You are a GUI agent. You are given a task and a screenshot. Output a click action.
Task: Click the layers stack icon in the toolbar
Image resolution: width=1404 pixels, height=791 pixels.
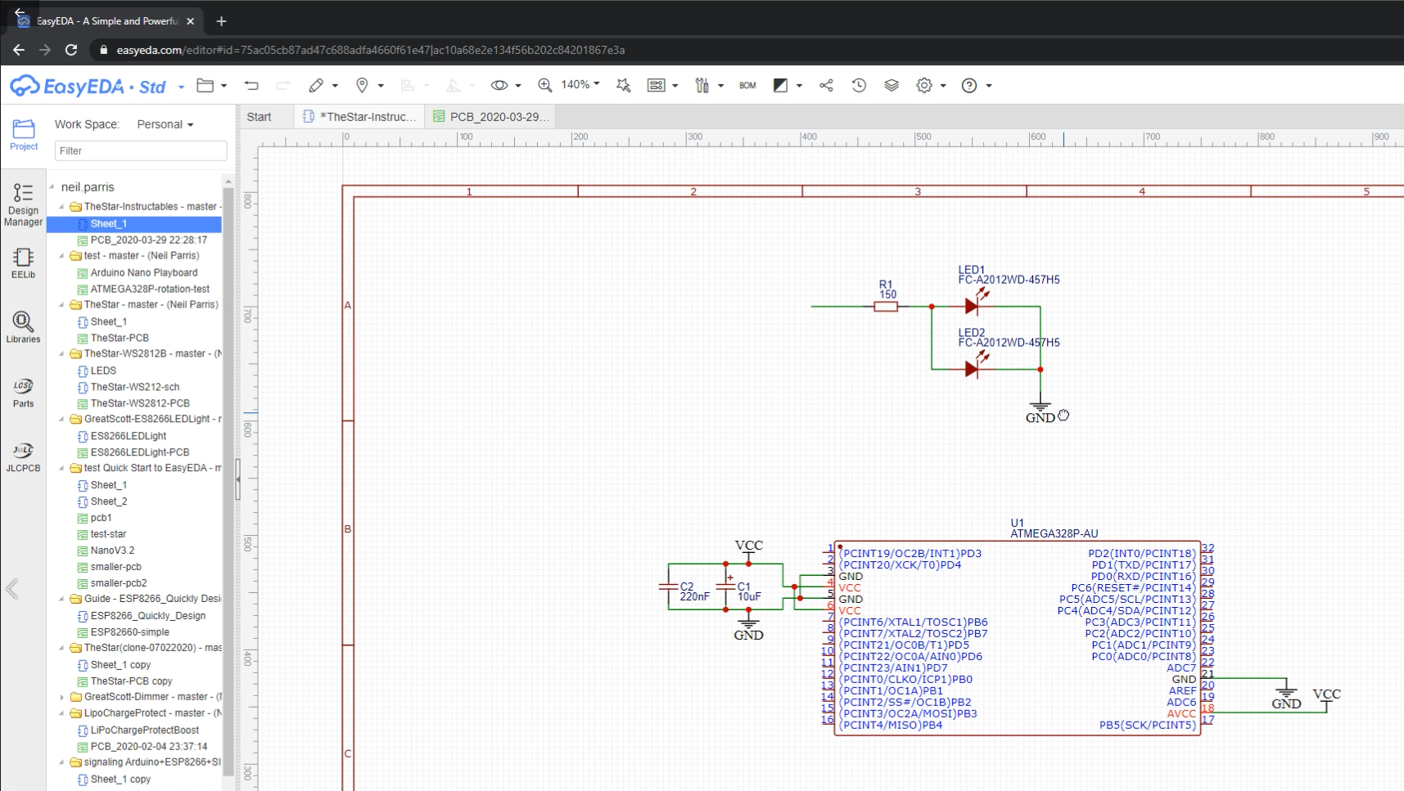tap(892, 85)
